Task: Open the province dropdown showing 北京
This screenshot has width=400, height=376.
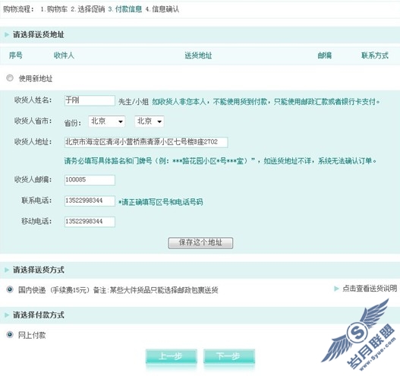Action: [106, 122]
